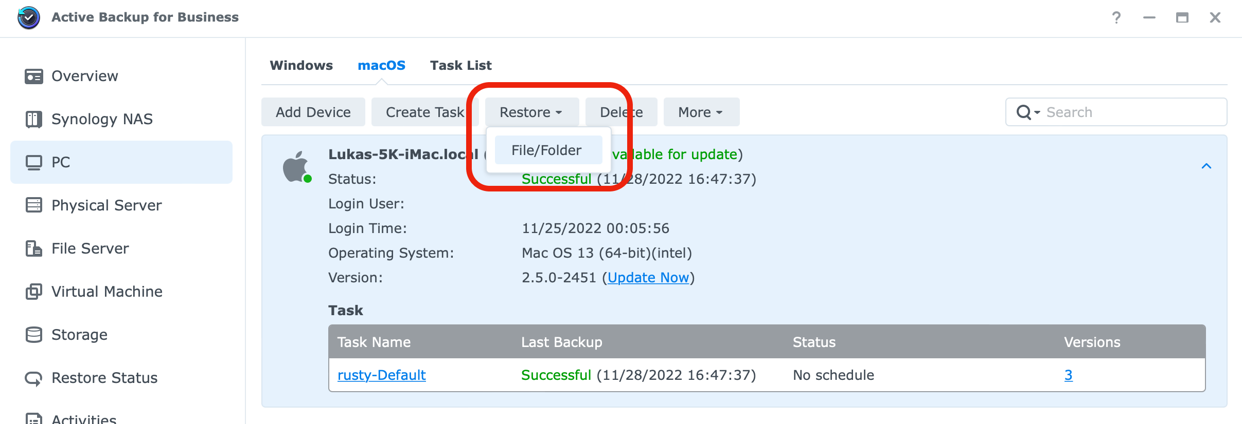Click the Restore Status icon

[x=34, y=378]
